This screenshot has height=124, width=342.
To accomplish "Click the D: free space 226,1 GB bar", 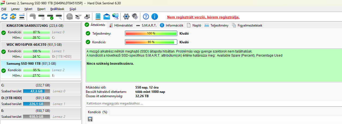I will tap(36, 104).
